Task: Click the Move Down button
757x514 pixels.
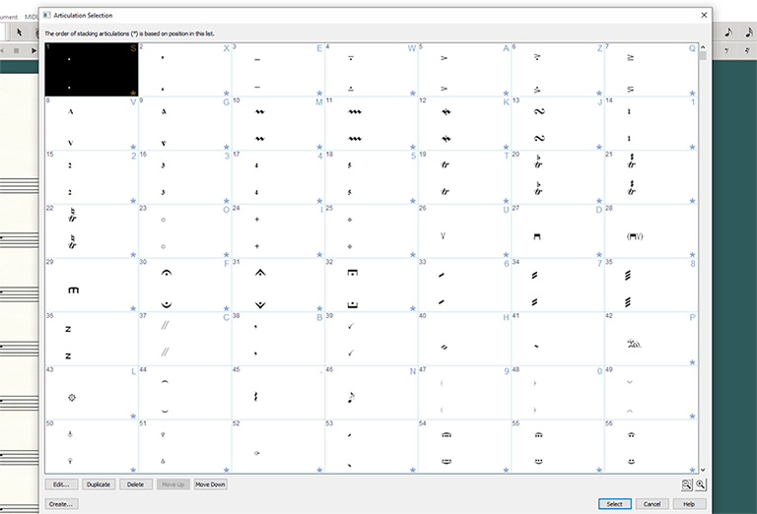Action: point(210,484)
